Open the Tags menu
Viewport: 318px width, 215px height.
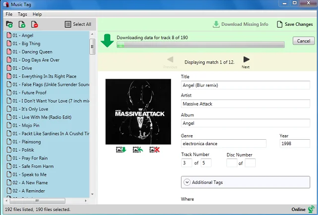tap(22, 14)
